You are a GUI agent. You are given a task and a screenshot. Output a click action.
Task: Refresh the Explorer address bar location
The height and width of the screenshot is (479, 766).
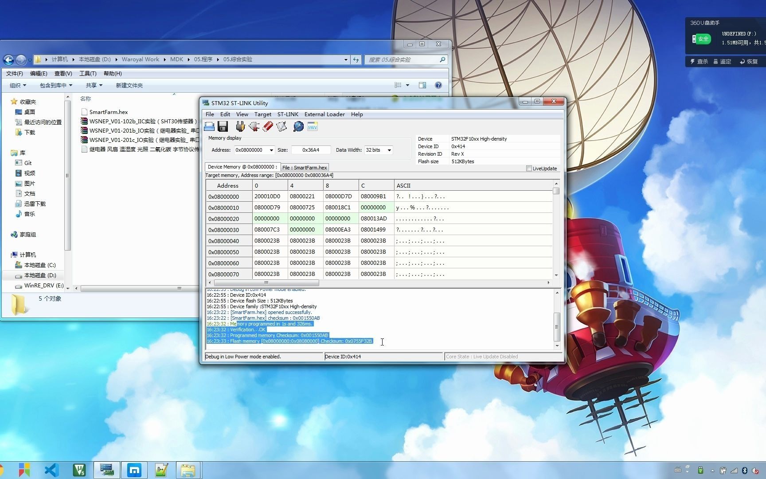356,59
